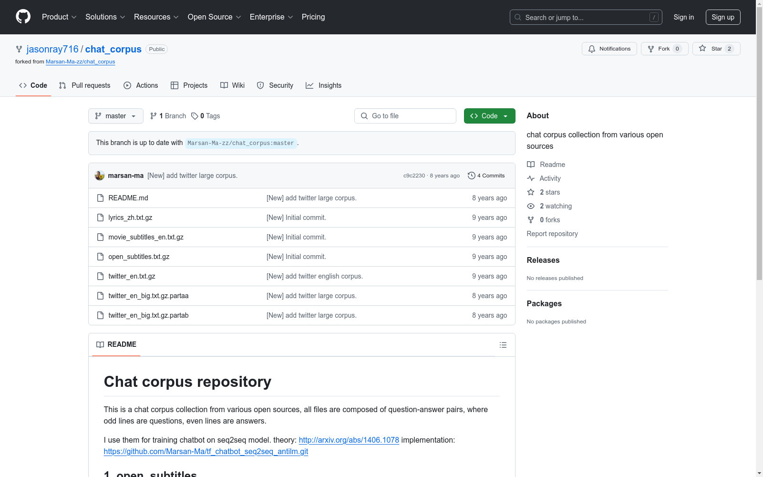Click the commits history clock icon

(472, 176)
